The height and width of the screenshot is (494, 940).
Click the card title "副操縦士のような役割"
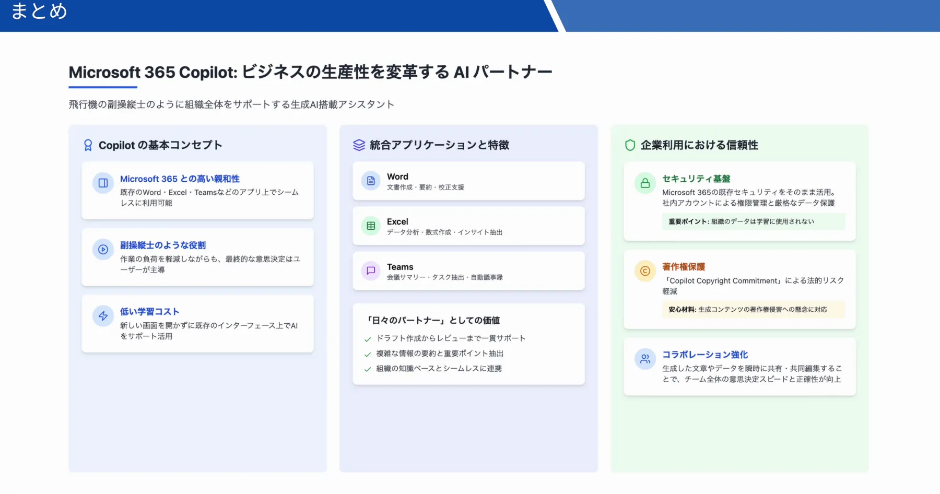pos(163,245)
